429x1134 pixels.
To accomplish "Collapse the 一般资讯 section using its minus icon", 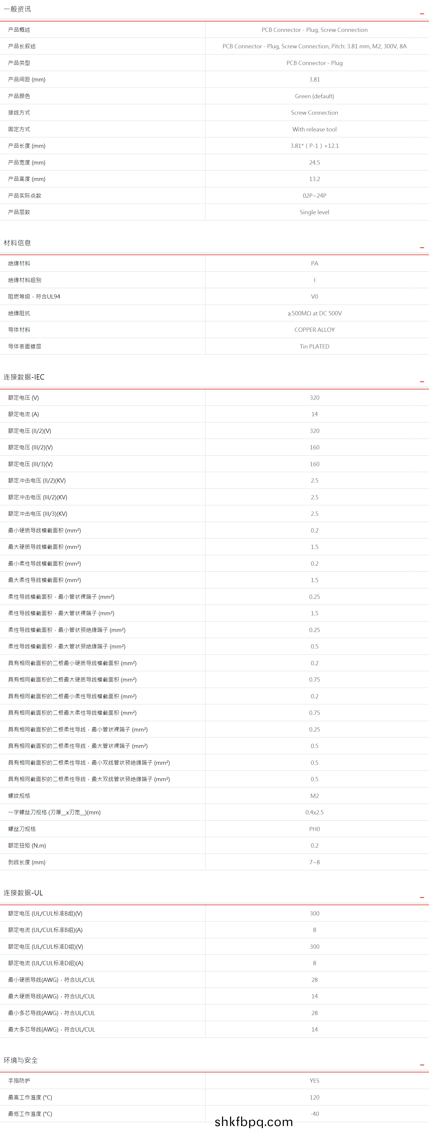I will [422, 14].
